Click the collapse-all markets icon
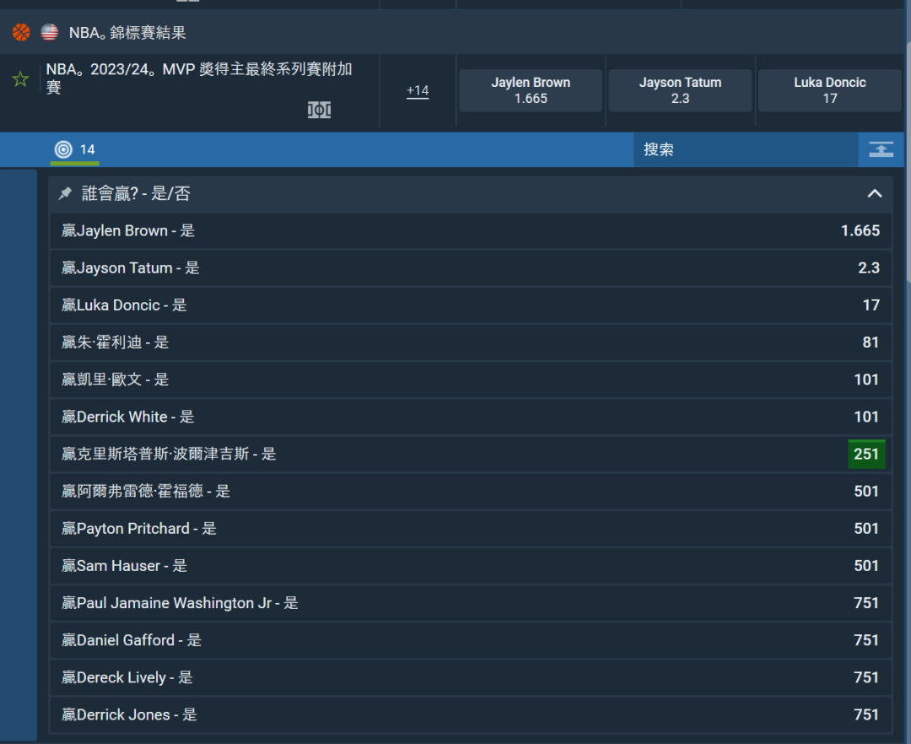The height and width of the screenshot is (744, 911). pos(881,149)
